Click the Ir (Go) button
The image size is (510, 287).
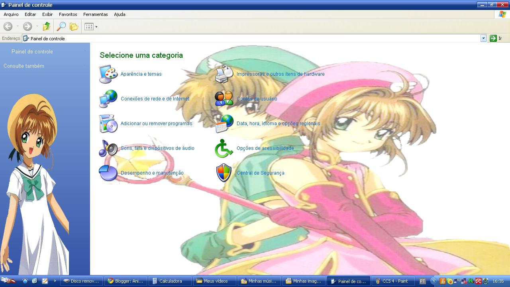pos(496,38)
